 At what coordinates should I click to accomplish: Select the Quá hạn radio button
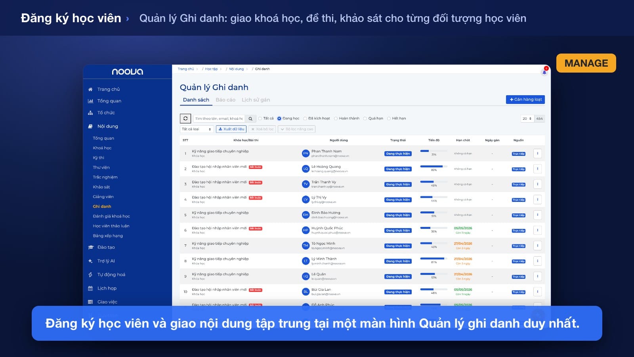click(x=365, y=118)
